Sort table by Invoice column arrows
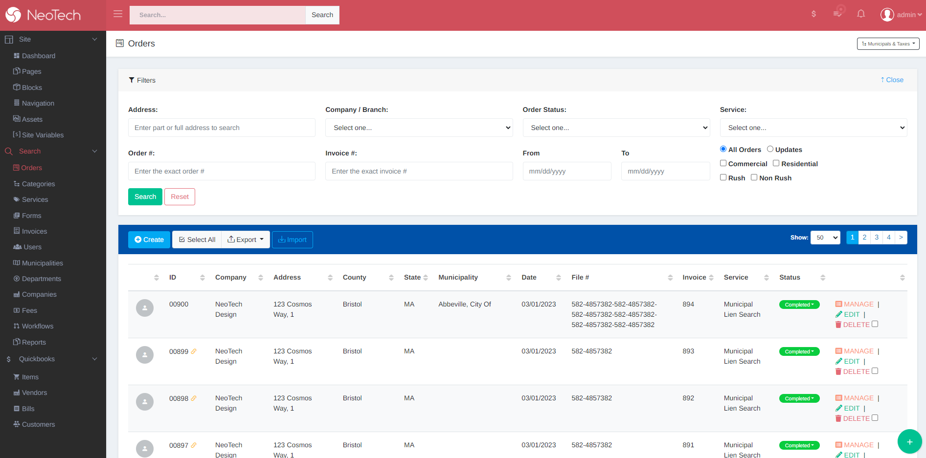Image resolution: width=926 pixels, height=458 pixels. tap(711, 278)
